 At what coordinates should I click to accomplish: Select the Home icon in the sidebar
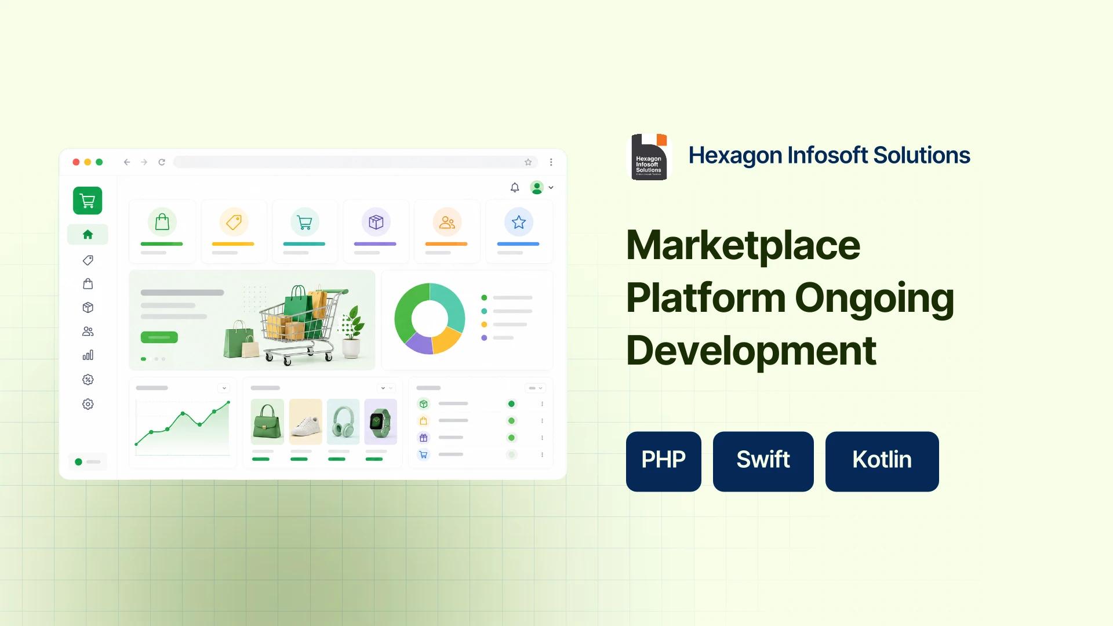coord(88,235)
